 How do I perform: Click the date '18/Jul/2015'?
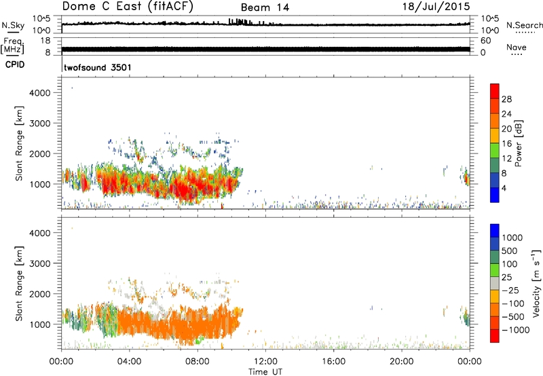[436, 7]
